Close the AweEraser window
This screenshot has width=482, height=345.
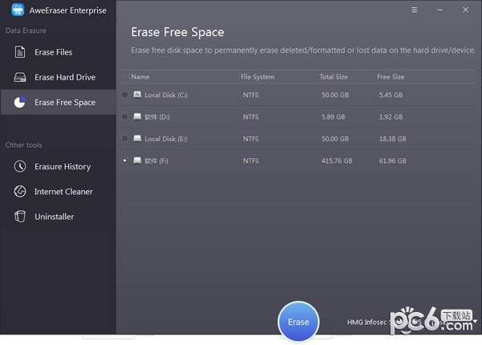[x=464, y=10]
